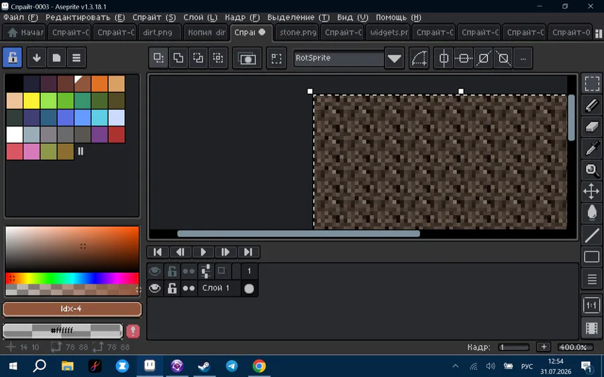Expand the rotation algorithm dropdown arrow
Viewport: 604px width, 377px height.
point(394,58)
